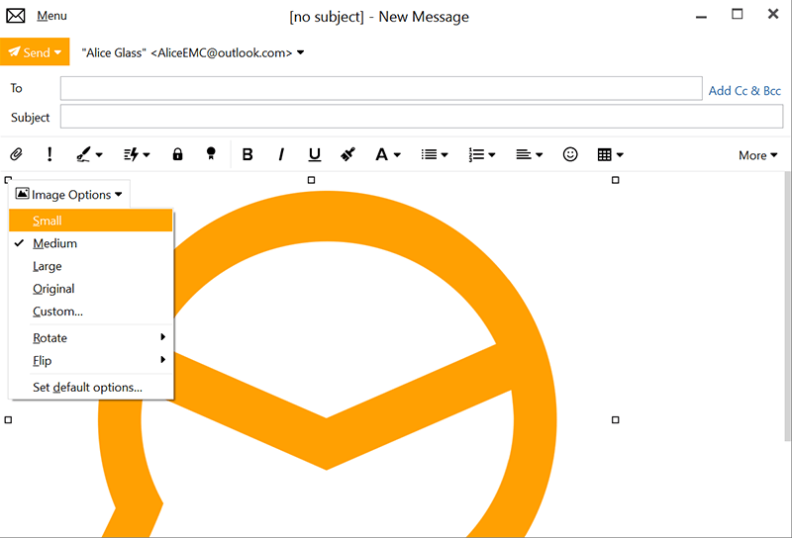The width and height of the screenshot is (792, 538).
Task: Expand the font options dropdown arrow
Action: 398,155
